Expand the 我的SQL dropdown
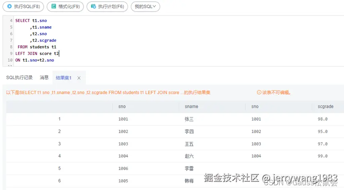The image size is (344, 190). pyautogui.click(x=145, y=6)
